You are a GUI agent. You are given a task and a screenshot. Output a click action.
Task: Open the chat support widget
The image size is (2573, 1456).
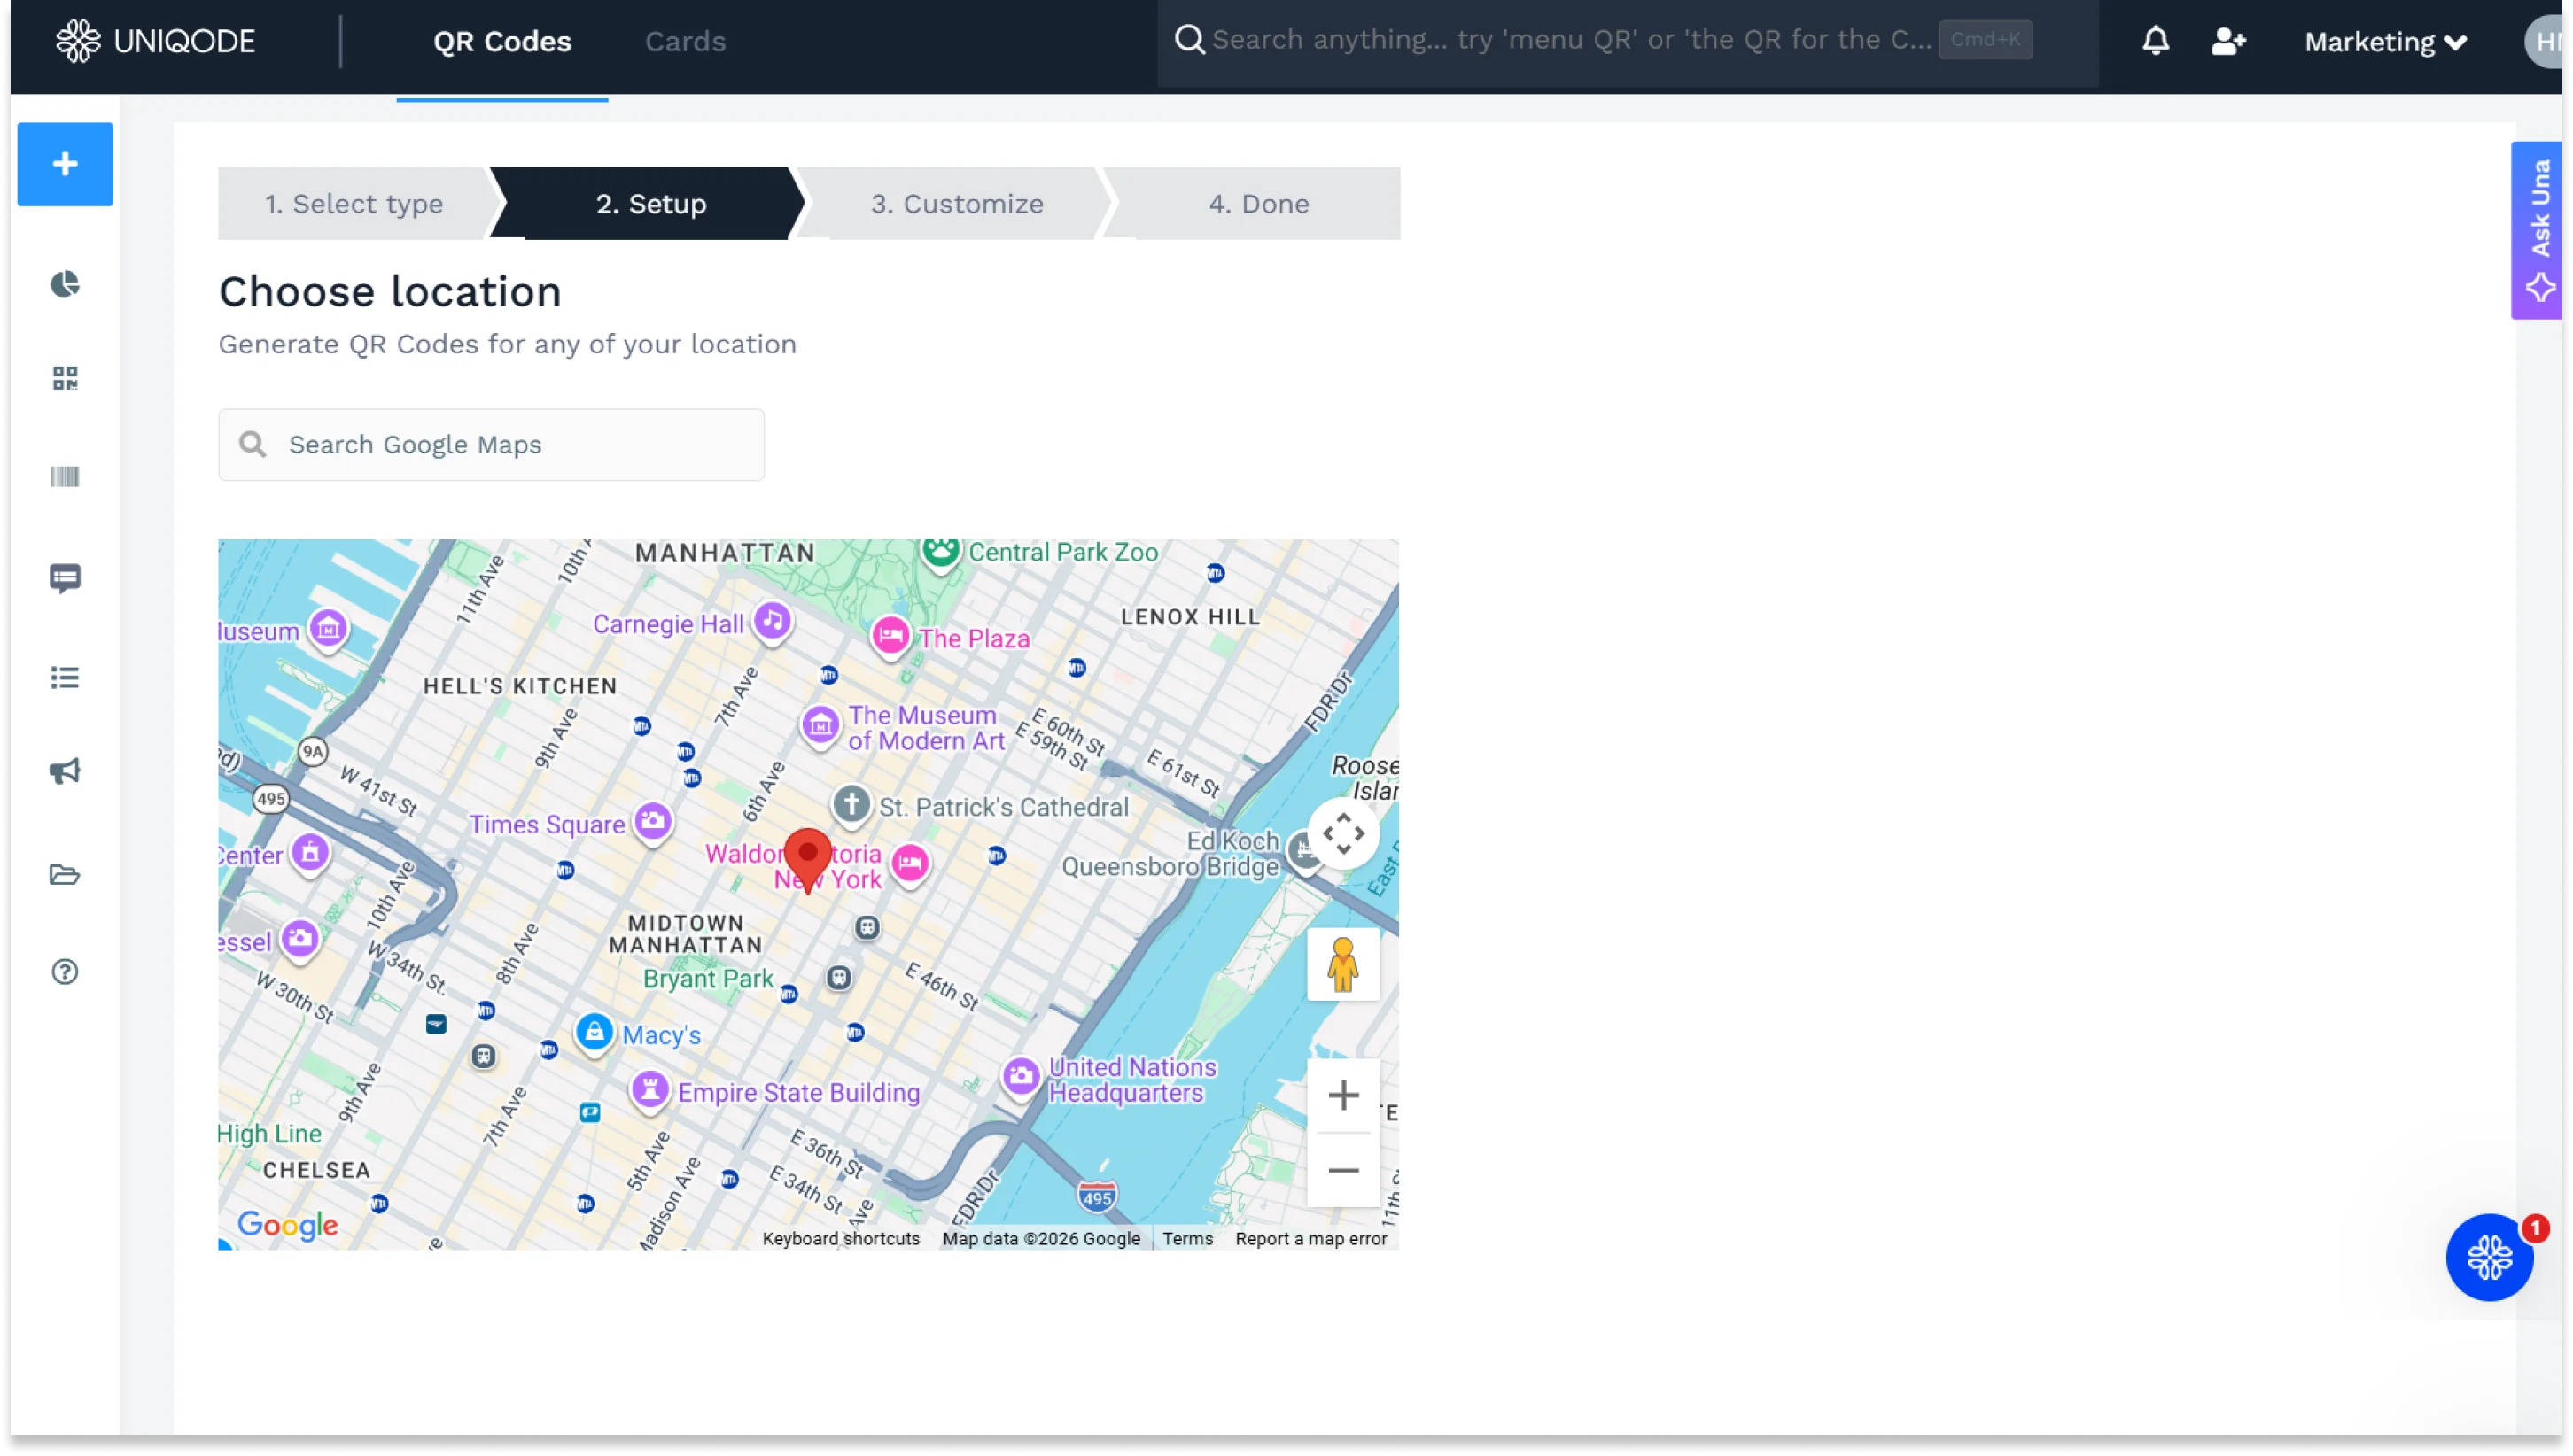pos(2489,1258)
